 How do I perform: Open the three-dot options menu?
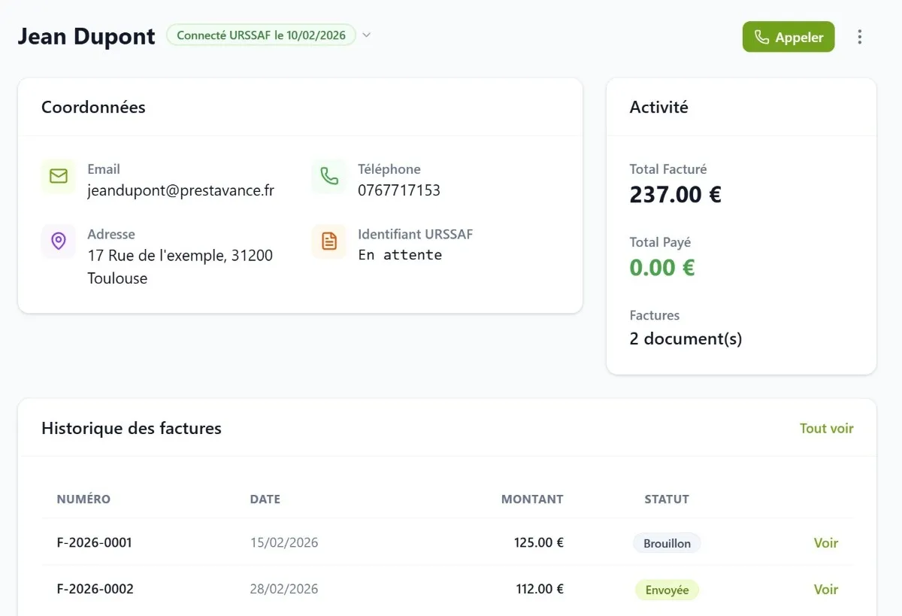859,36
